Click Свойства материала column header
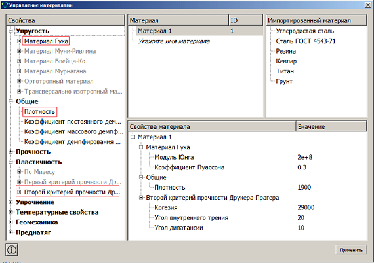This screenshot has width=374, height=263. pyautogui.click(x=212, y=126)
